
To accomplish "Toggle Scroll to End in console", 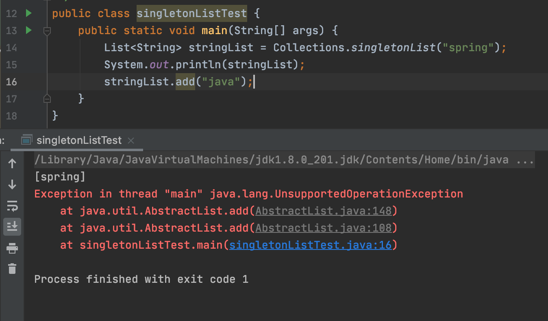I will [x=12, y=226].
